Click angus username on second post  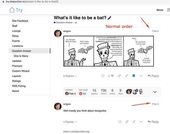coord(67,104)
